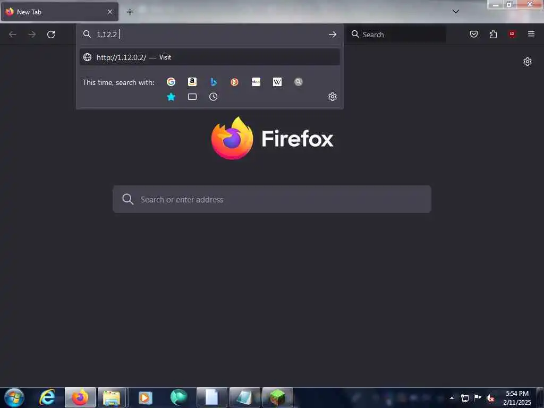
Task: Search this time with Wikipedia
Action: tap(277, 82)
